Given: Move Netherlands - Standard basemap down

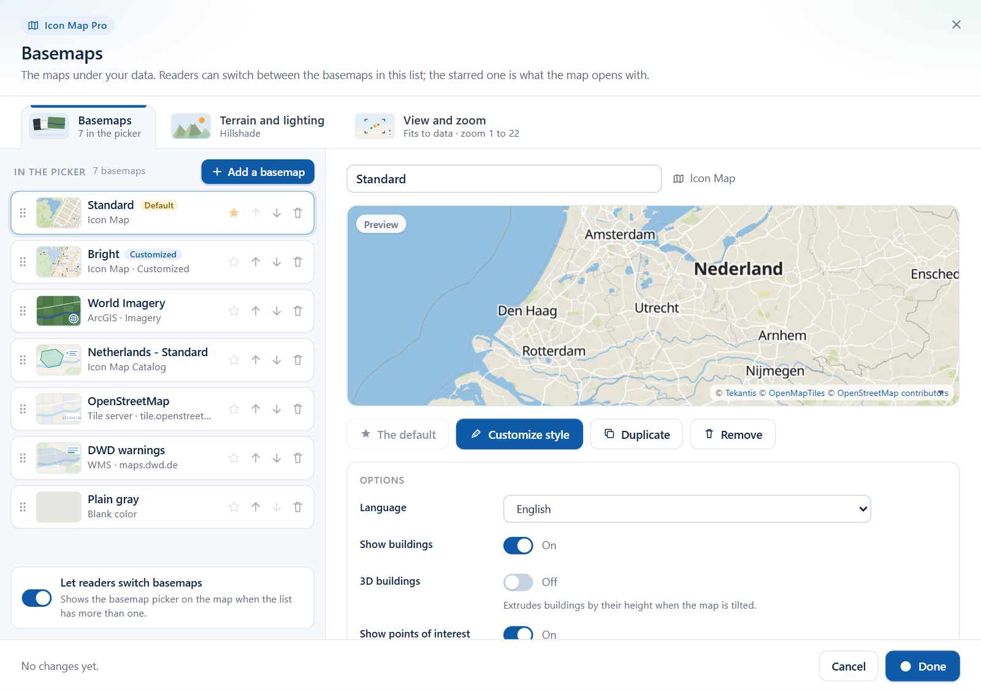Looking at the screenshot, I should [x=277, y=360].
